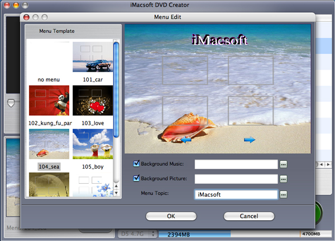
Task: Click the Background Picture path field
Action: [236, 179]
